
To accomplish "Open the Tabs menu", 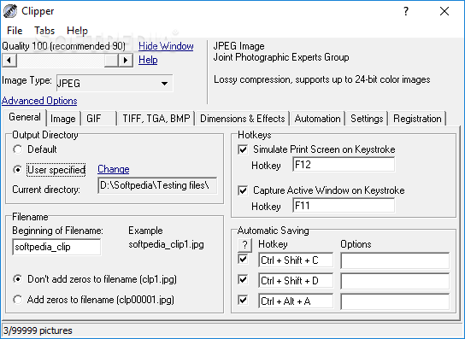I will [44, 31].
